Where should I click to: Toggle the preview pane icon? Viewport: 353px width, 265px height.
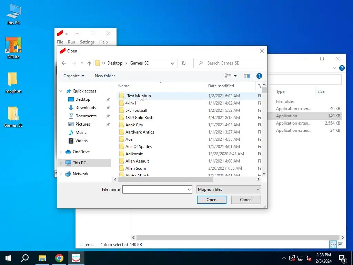click(247, 76)
